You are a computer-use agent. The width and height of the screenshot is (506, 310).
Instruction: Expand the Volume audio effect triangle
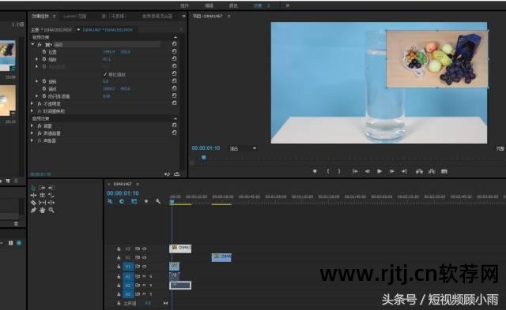click(x=32, y=126)
